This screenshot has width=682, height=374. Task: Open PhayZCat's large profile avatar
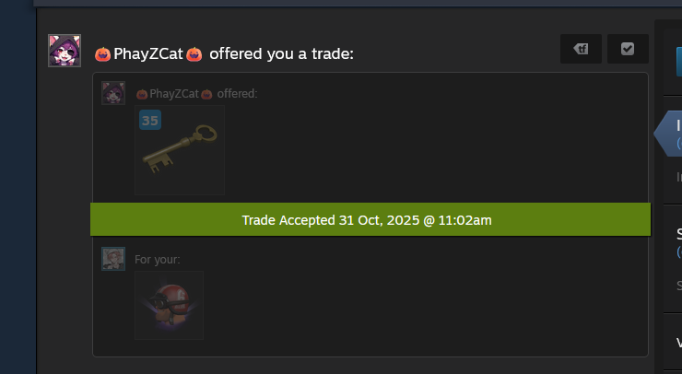click(65, 51)
